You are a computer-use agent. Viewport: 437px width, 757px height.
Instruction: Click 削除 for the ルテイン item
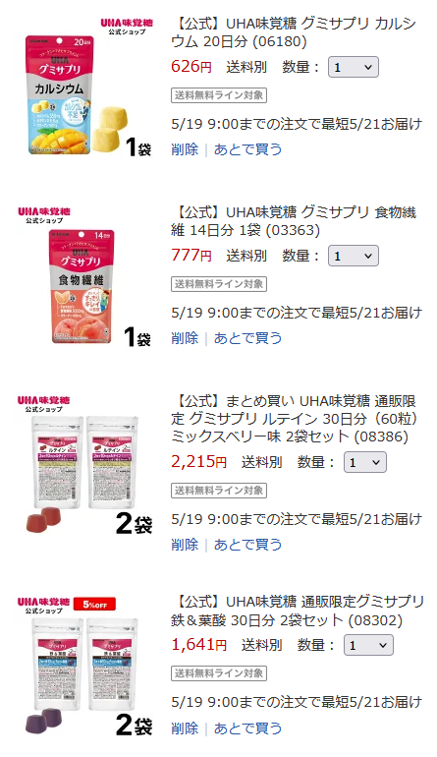click(185, 545)
